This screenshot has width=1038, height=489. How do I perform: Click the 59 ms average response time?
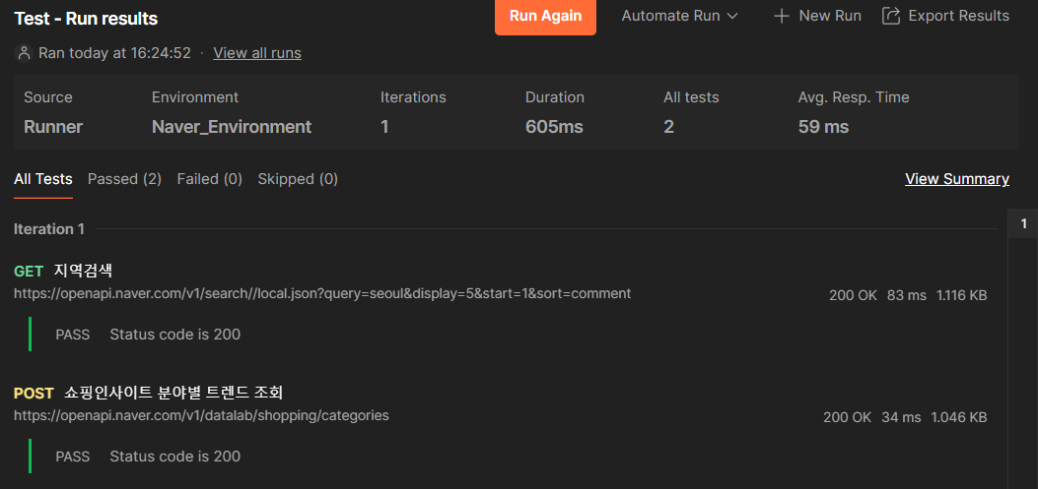point(823,127)
